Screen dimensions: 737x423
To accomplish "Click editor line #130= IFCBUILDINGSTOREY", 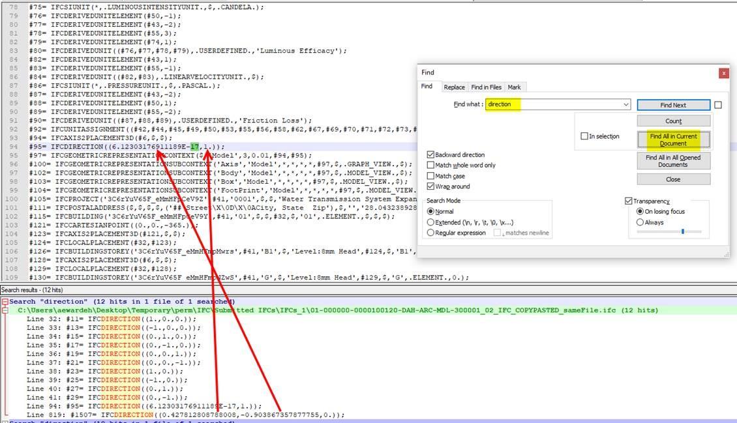I will pyautogui.click(x=249, y=278).
